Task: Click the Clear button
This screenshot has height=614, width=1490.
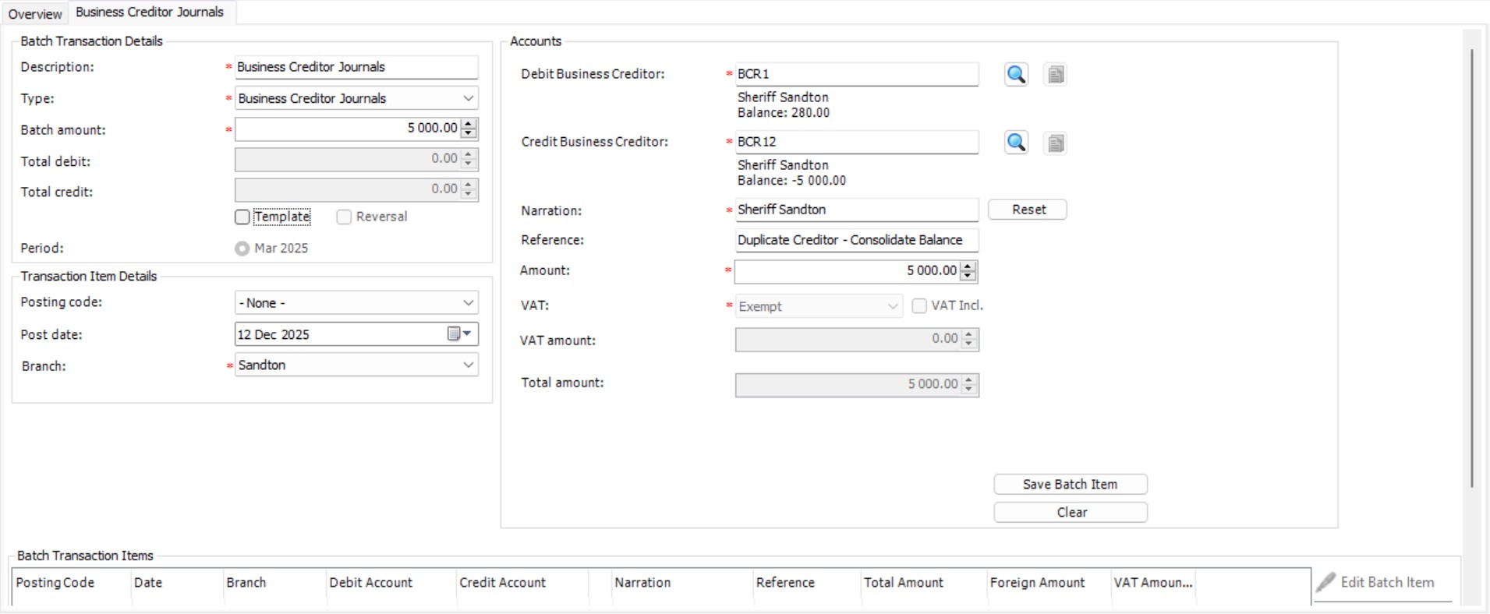Action: click(x=1071, y=513)
